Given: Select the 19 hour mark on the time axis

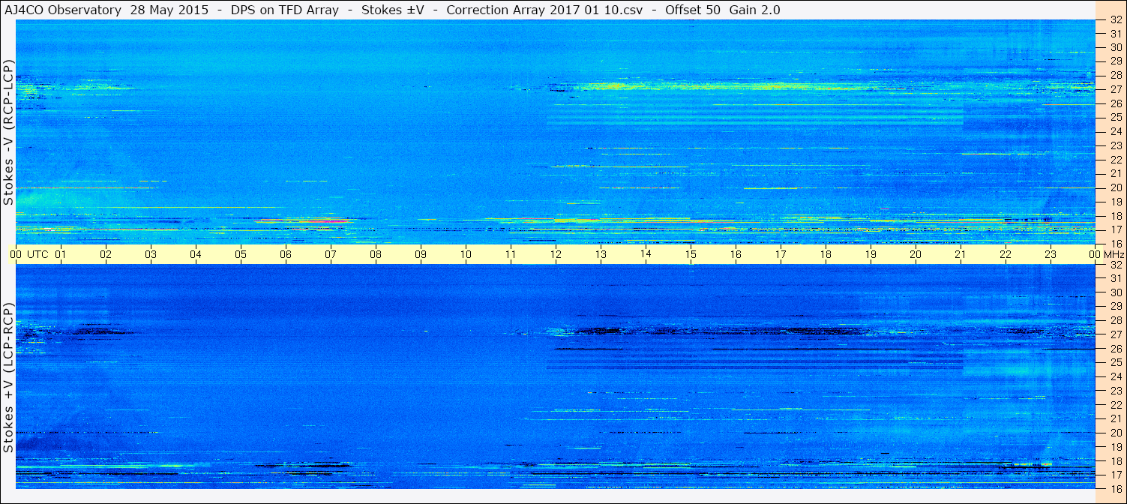Looking at the screenshot, I should [871, 254].
